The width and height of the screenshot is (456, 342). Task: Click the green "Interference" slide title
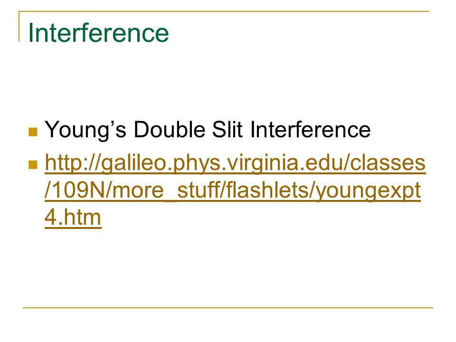click(x=98, y=33)
